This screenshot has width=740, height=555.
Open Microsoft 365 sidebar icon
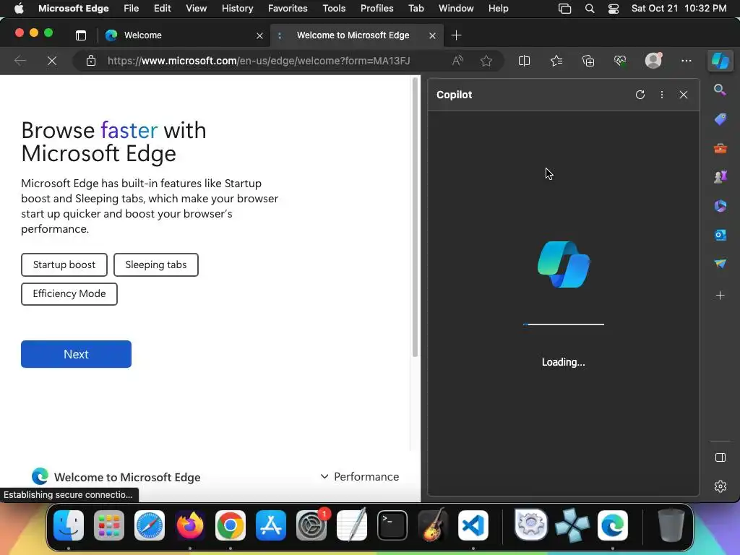pos(720,206)
